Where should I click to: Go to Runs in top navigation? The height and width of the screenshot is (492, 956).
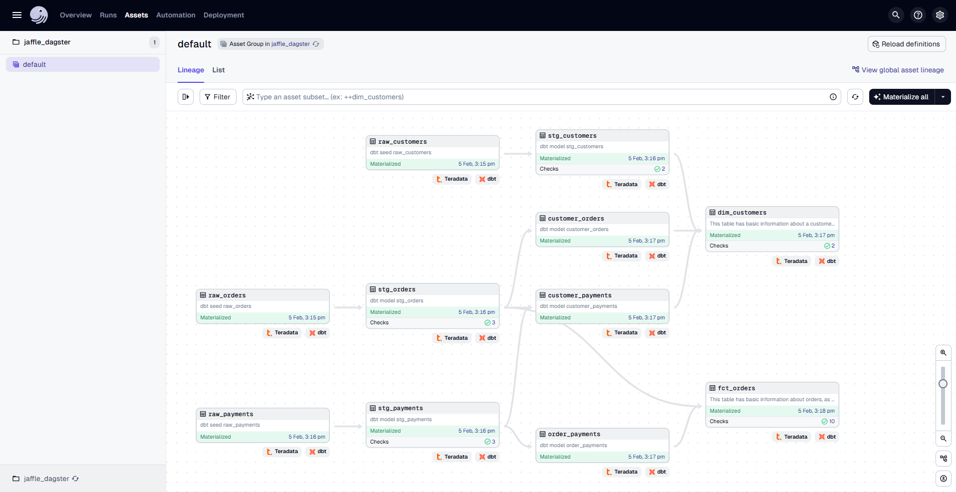tap(108, 15)
